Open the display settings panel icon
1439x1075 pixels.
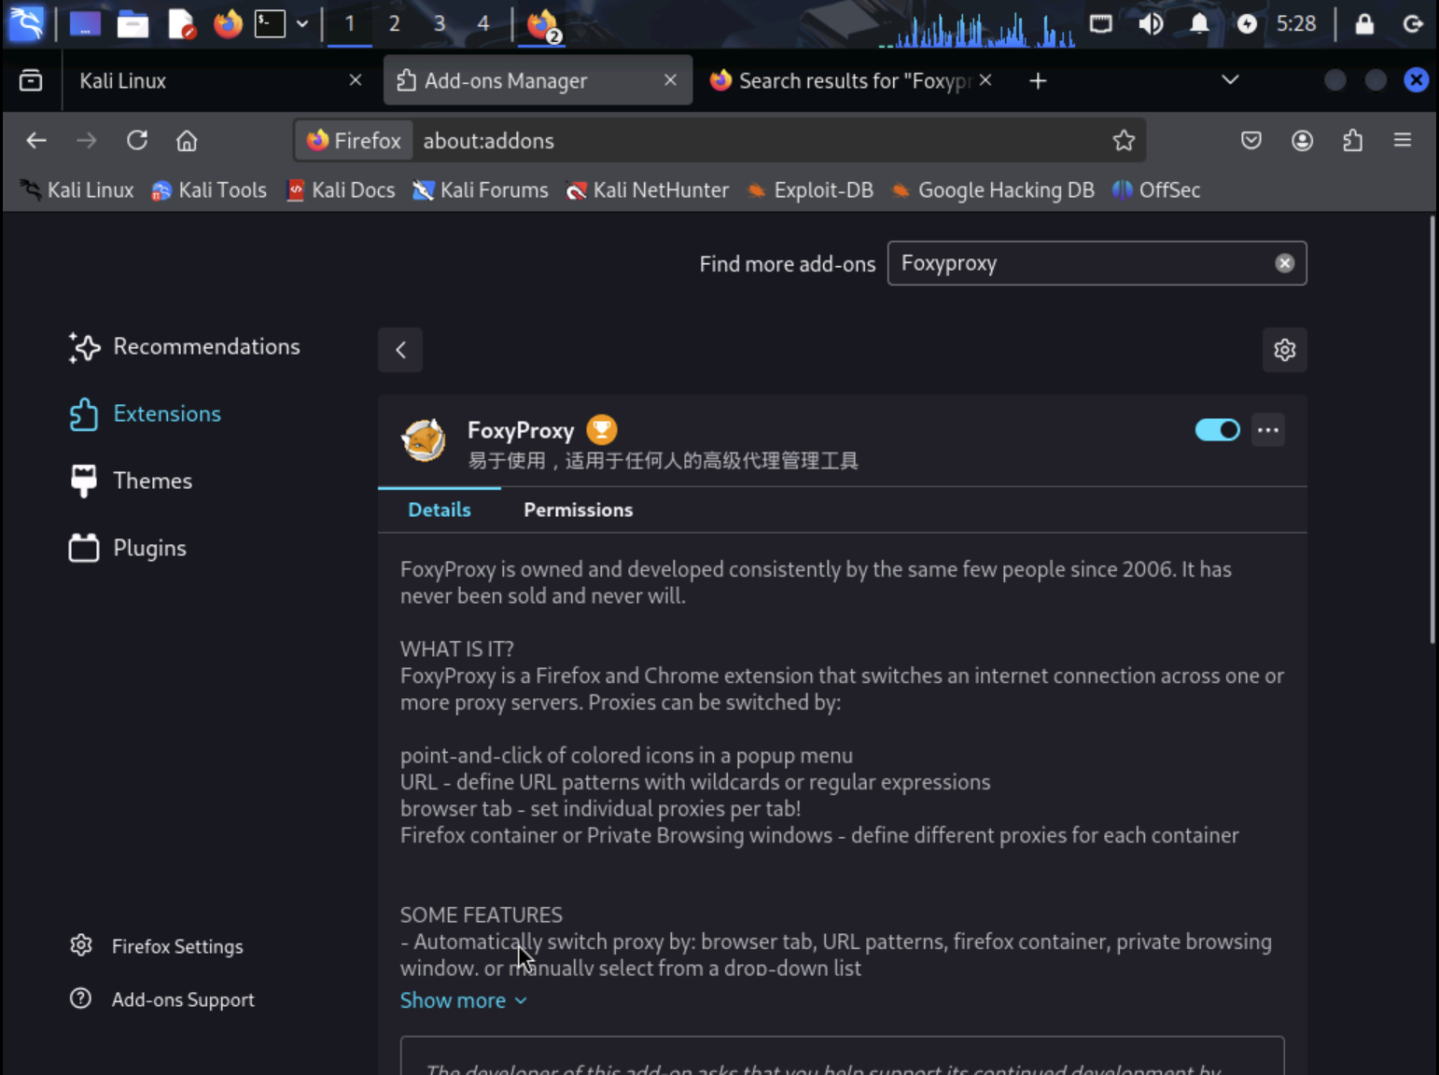tap(1101, 24)
